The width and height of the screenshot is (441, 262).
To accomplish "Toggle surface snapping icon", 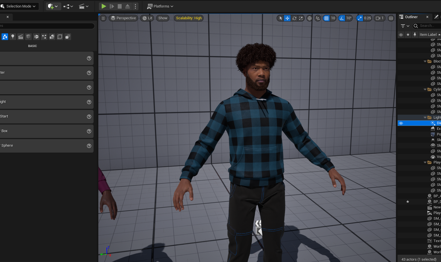I will (318, 18).
